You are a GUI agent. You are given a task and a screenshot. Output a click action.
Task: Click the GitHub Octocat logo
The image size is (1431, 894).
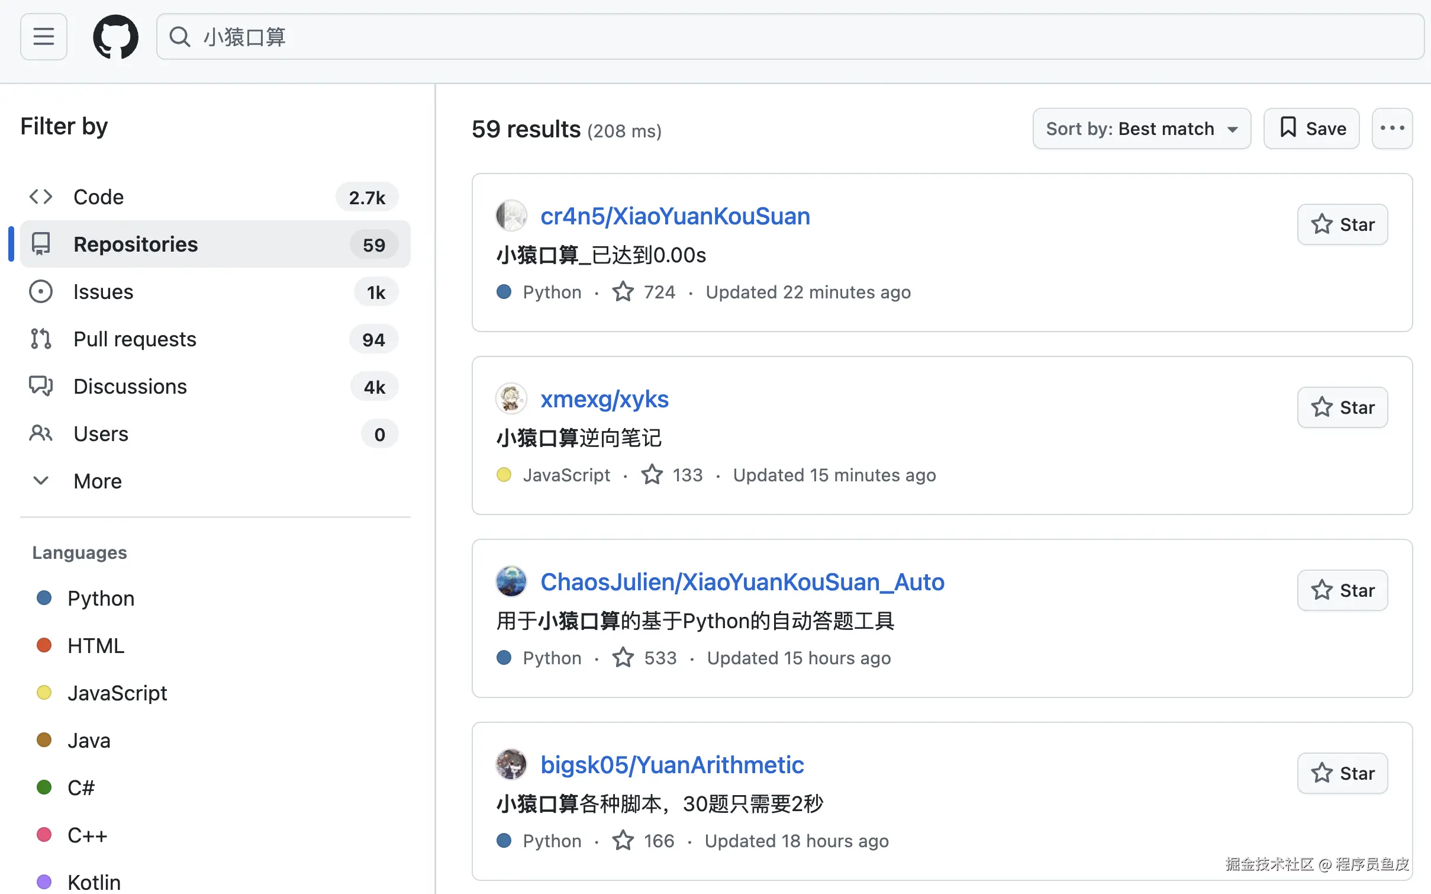click(115, 37)
